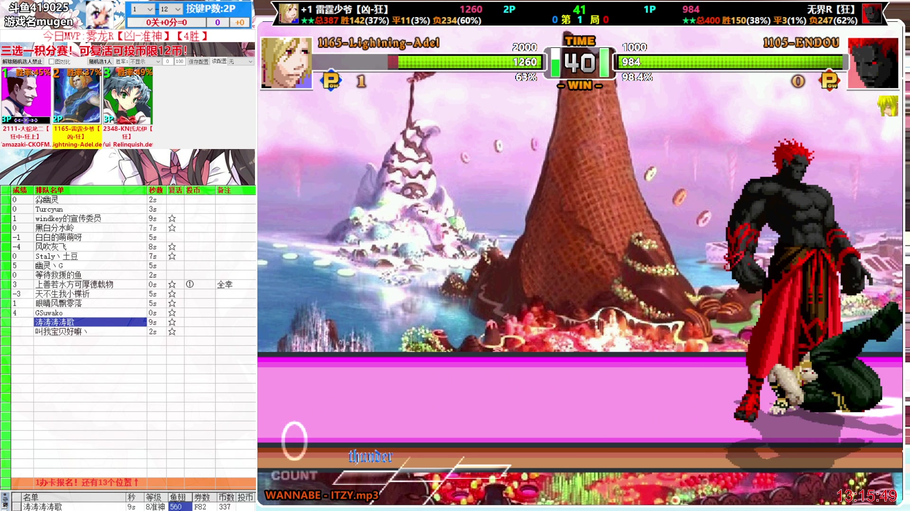Click the top-bar 无界R small portrait
Image resolution: width=910 pixels, height=511 pixels.
(872, 14)
